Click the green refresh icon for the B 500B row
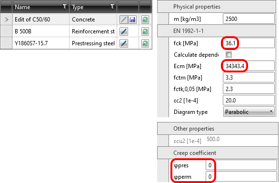The width and height of the screenshot is (279, 183). 145,31
